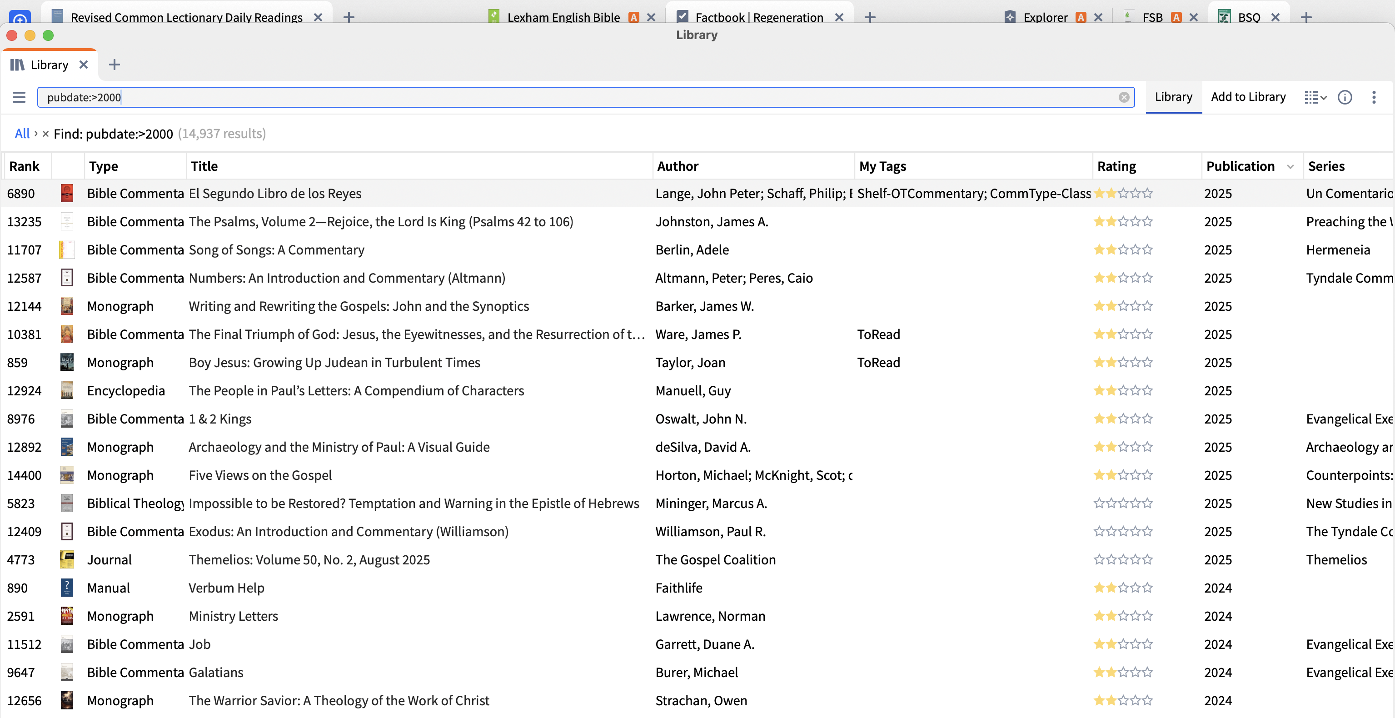The image size is (1395, 718).
Task: Add a tab after the BSQ tab
Action: pyautogui.click(x=1306, y=17)
